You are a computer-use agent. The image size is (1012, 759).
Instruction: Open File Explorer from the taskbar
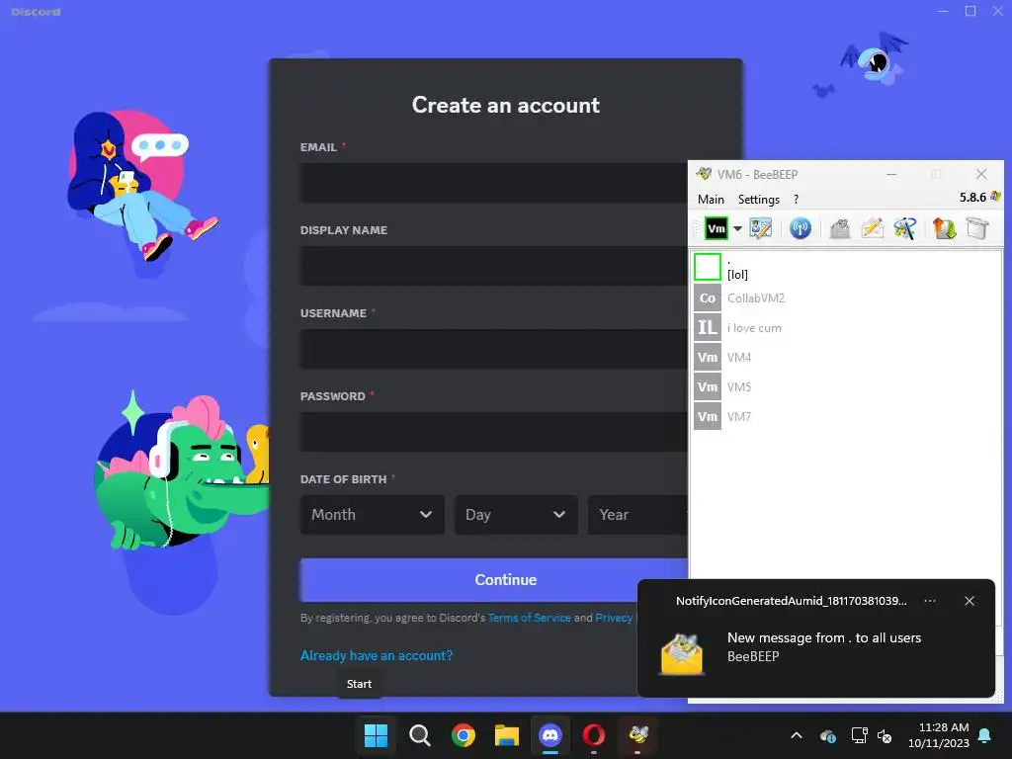click(507, 735)
